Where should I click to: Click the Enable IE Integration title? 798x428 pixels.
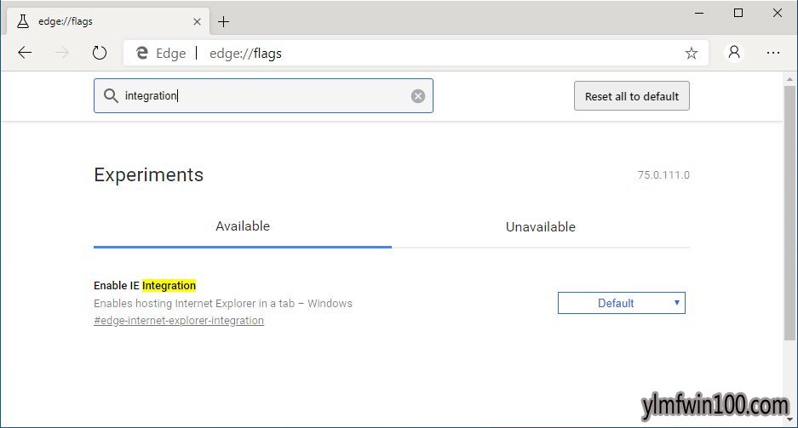coord(145,286)
